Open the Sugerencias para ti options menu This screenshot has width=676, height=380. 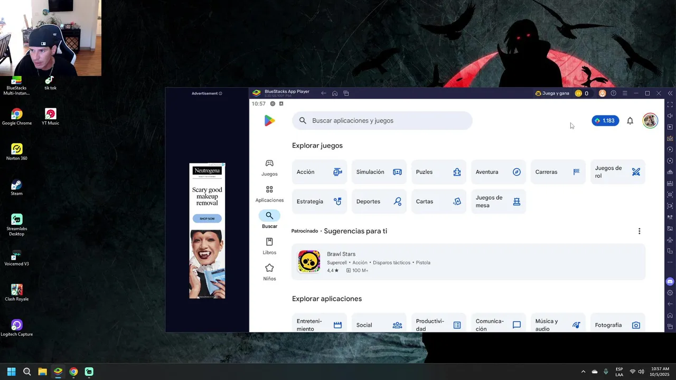(639, 231)
